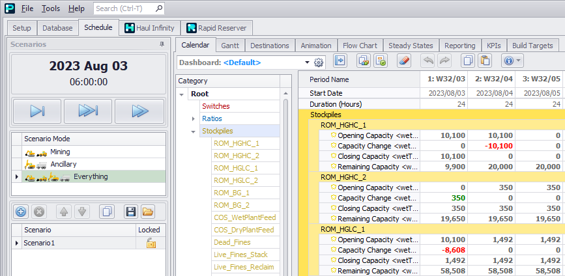Pin the Scenarios panel
565x276 pixels.
click(162, 44)
